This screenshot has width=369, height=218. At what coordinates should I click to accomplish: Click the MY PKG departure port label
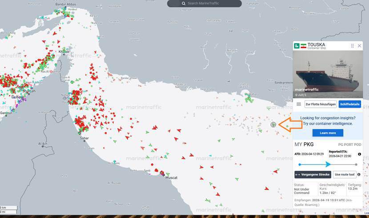[304, 144]
